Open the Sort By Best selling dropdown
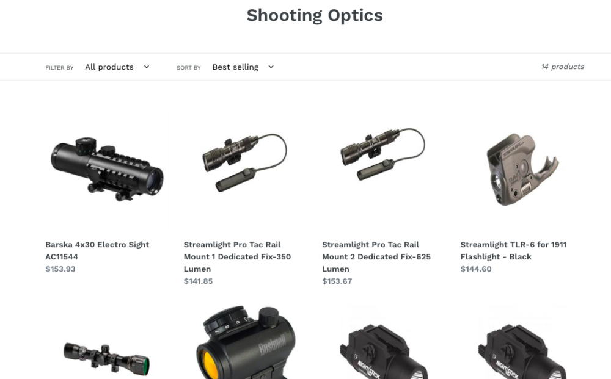 point(244,67)
